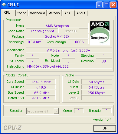Click the Ext. Model value 8

69,61
